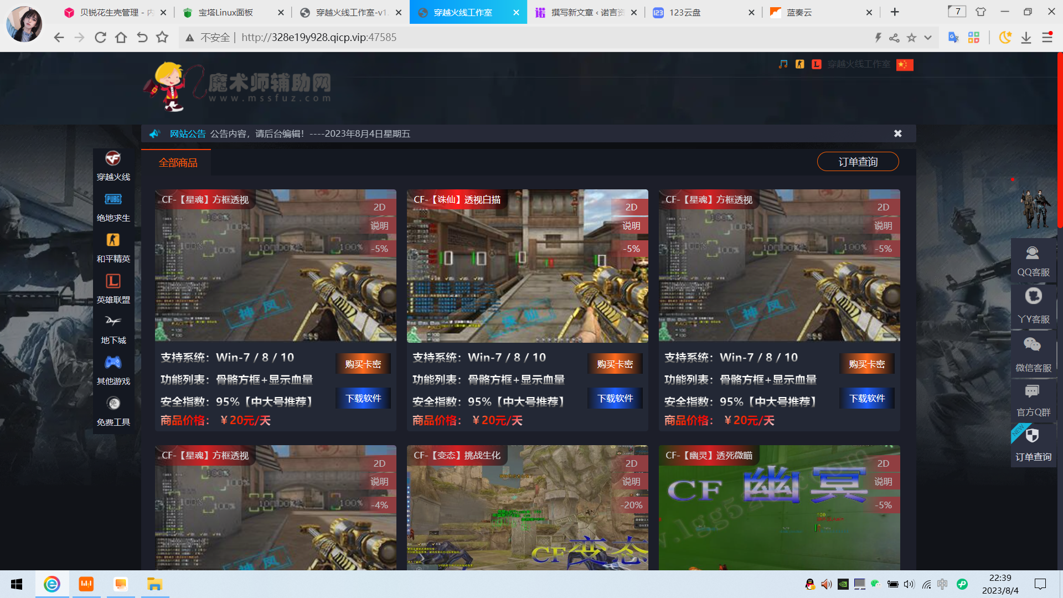
Task: Contact QQ客服 from the right panel
Action: [1033, 261]
